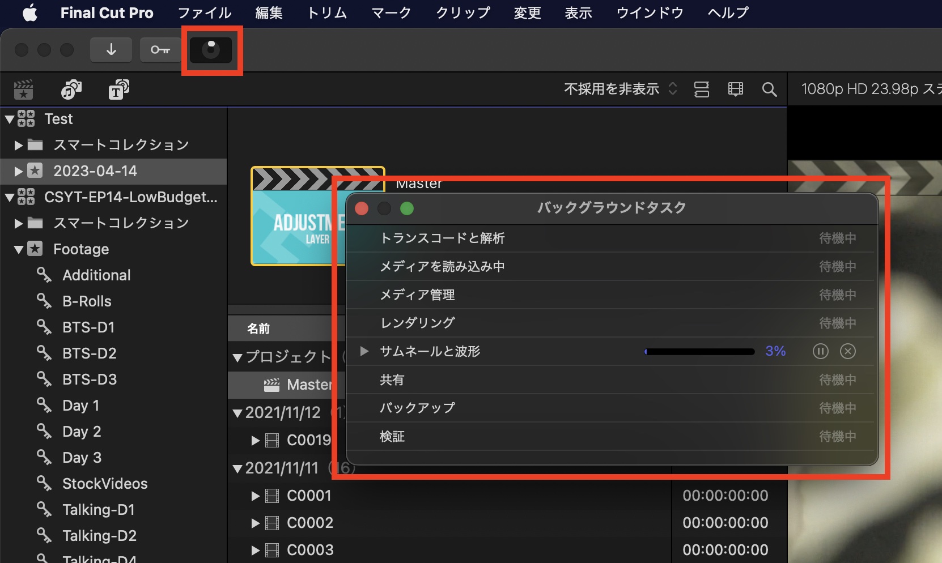
Task: Expand the C0001 clip row
Action: coord(255,496)
